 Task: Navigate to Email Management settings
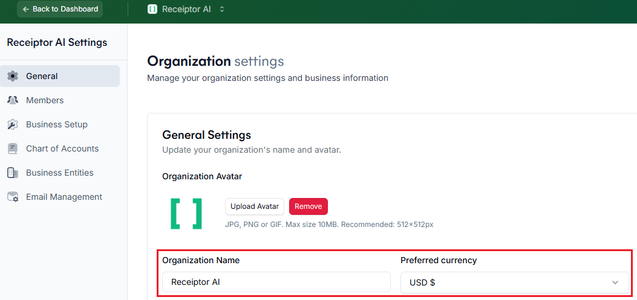click(x=64, y=197)
